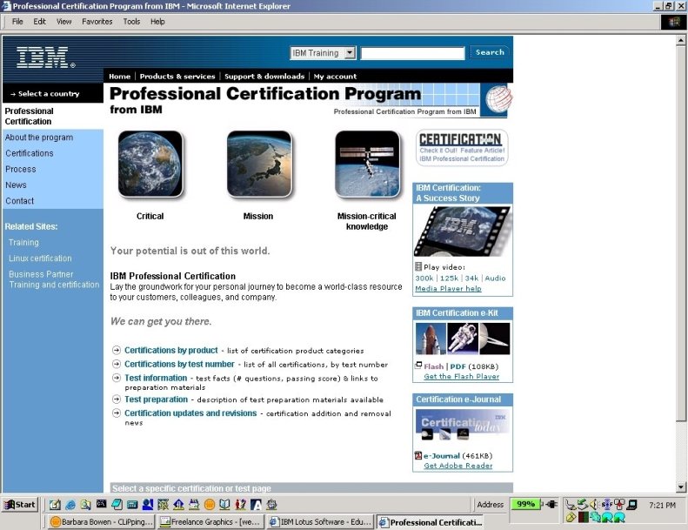Open the View menu

[63, 21]
